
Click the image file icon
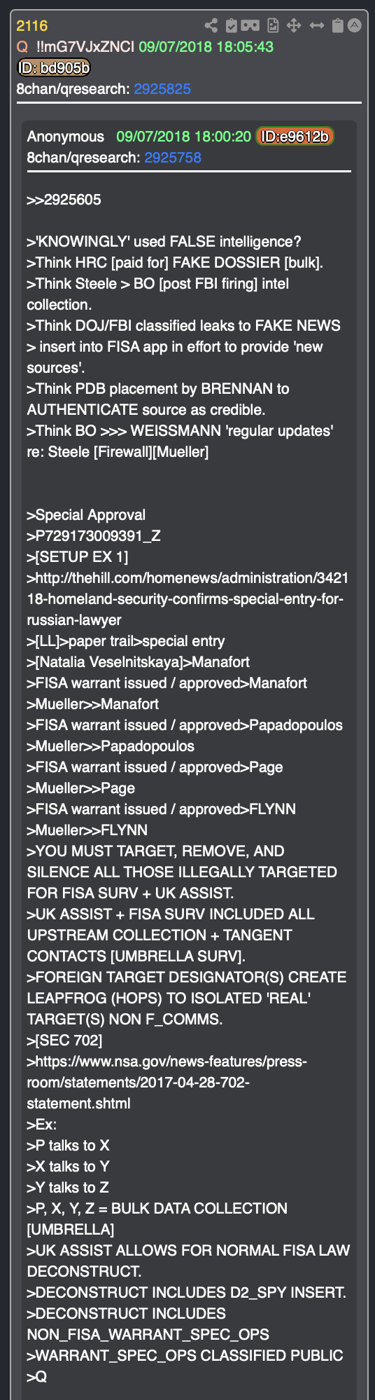[x=273, y=26]
